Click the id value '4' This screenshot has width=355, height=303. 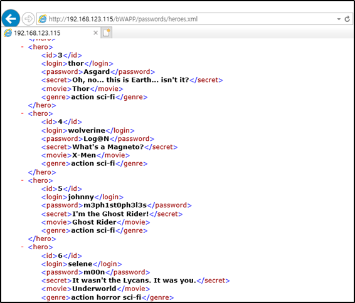(x=60, y=122)
